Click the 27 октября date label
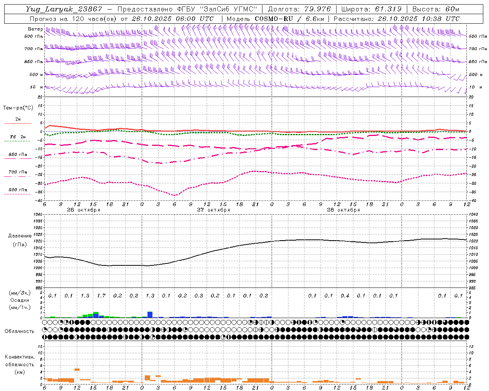This screenshot has width=489, height=391. point(213,210)
